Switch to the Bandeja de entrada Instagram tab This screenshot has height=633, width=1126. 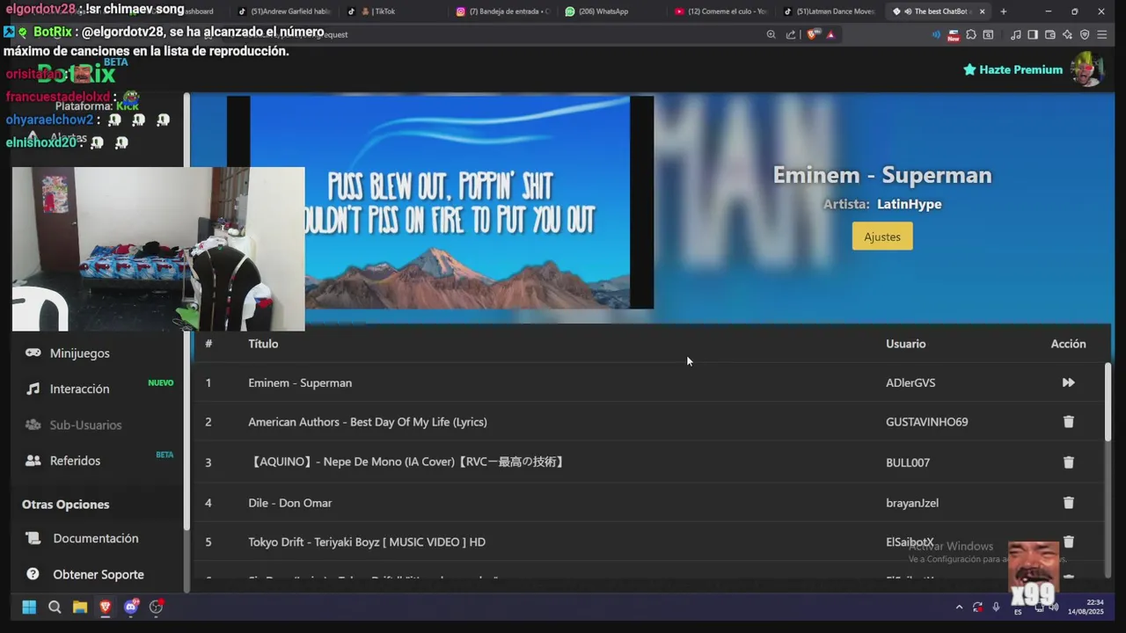504,11
